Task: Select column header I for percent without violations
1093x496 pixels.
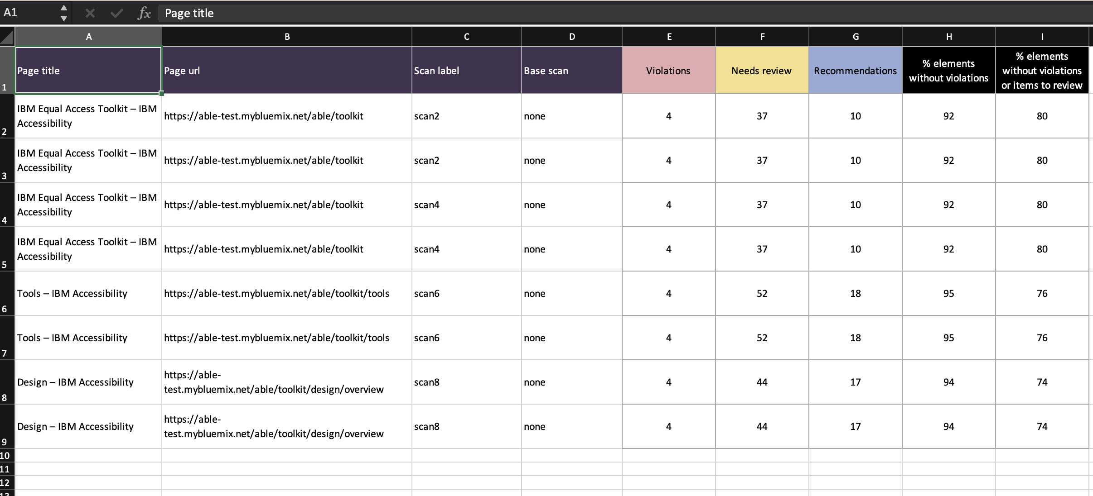Action: (1042, 37)
